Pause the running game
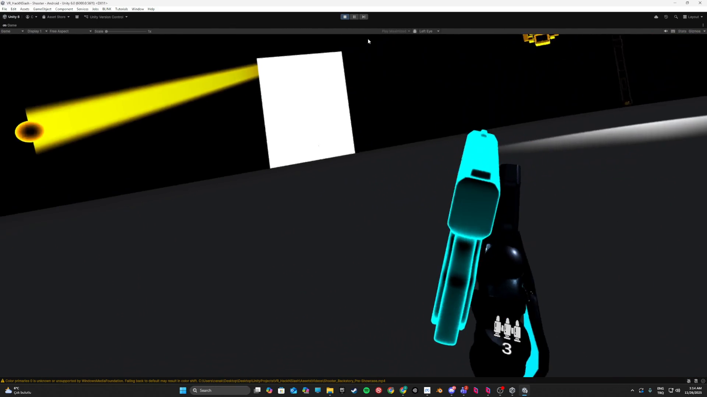This screenshot has width=707, height=397. pyautogui.click(x=354, y=17)
